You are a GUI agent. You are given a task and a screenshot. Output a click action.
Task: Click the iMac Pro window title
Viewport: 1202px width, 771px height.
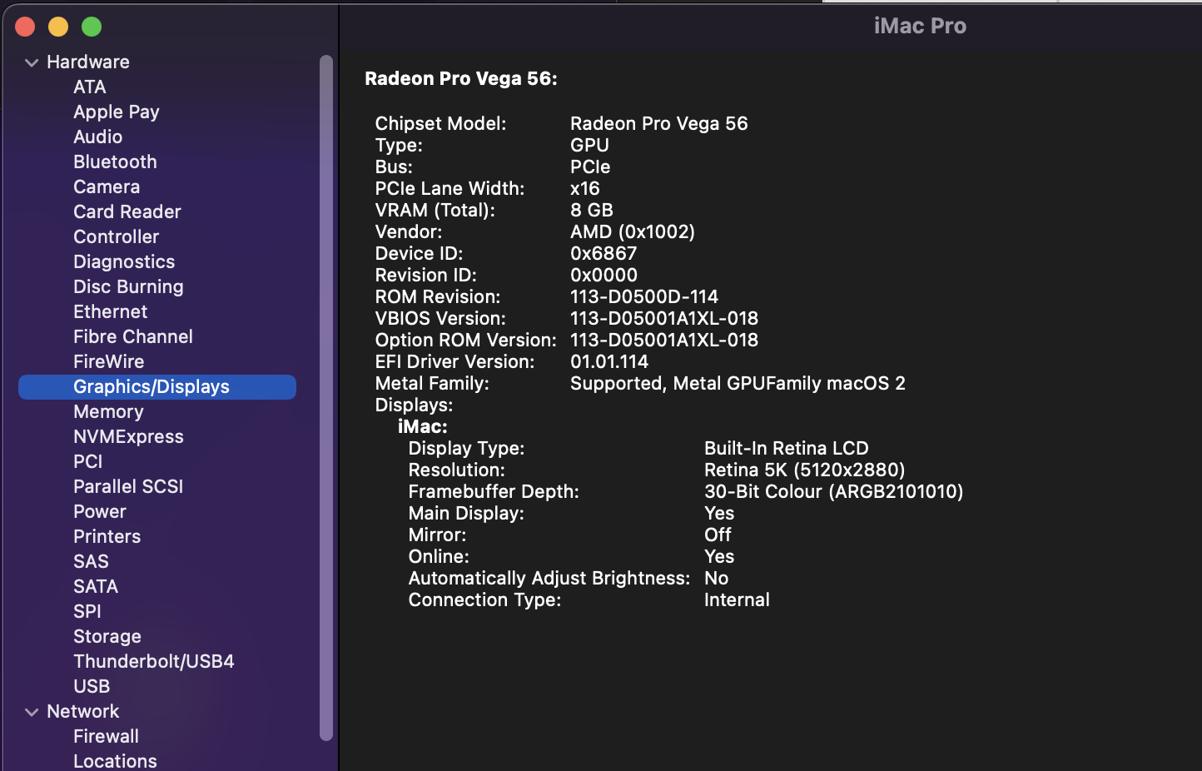click(920, 26)
